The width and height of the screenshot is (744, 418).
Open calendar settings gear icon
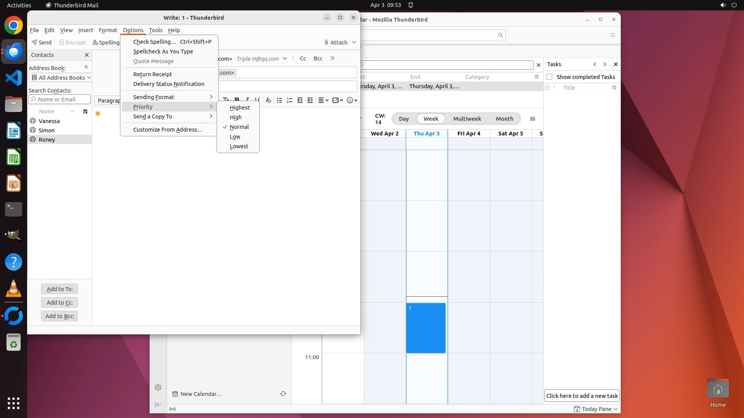[x=158, y=387]
